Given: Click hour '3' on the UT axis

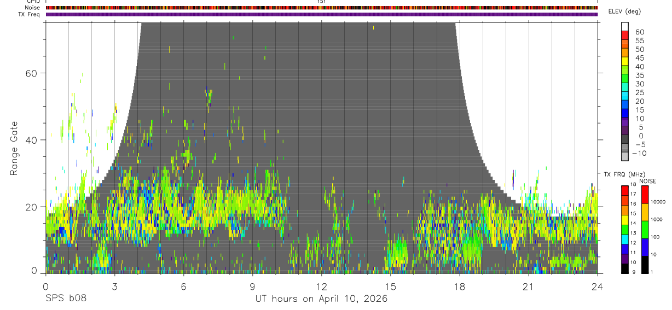Looking at the screenshot, I should point(114,286).
